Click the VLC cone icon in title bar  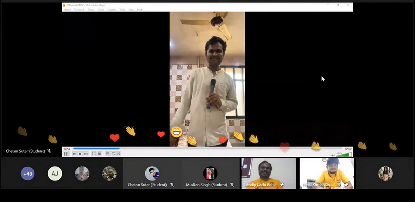point(64,5)
